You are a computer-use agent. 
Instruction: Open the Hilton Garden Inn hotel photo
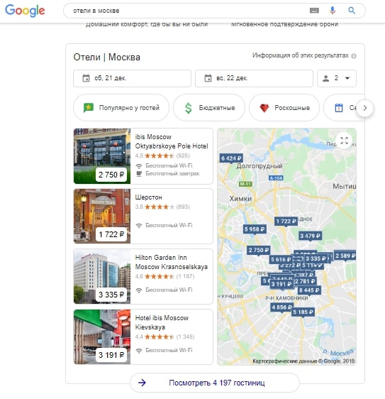point(102,276)
